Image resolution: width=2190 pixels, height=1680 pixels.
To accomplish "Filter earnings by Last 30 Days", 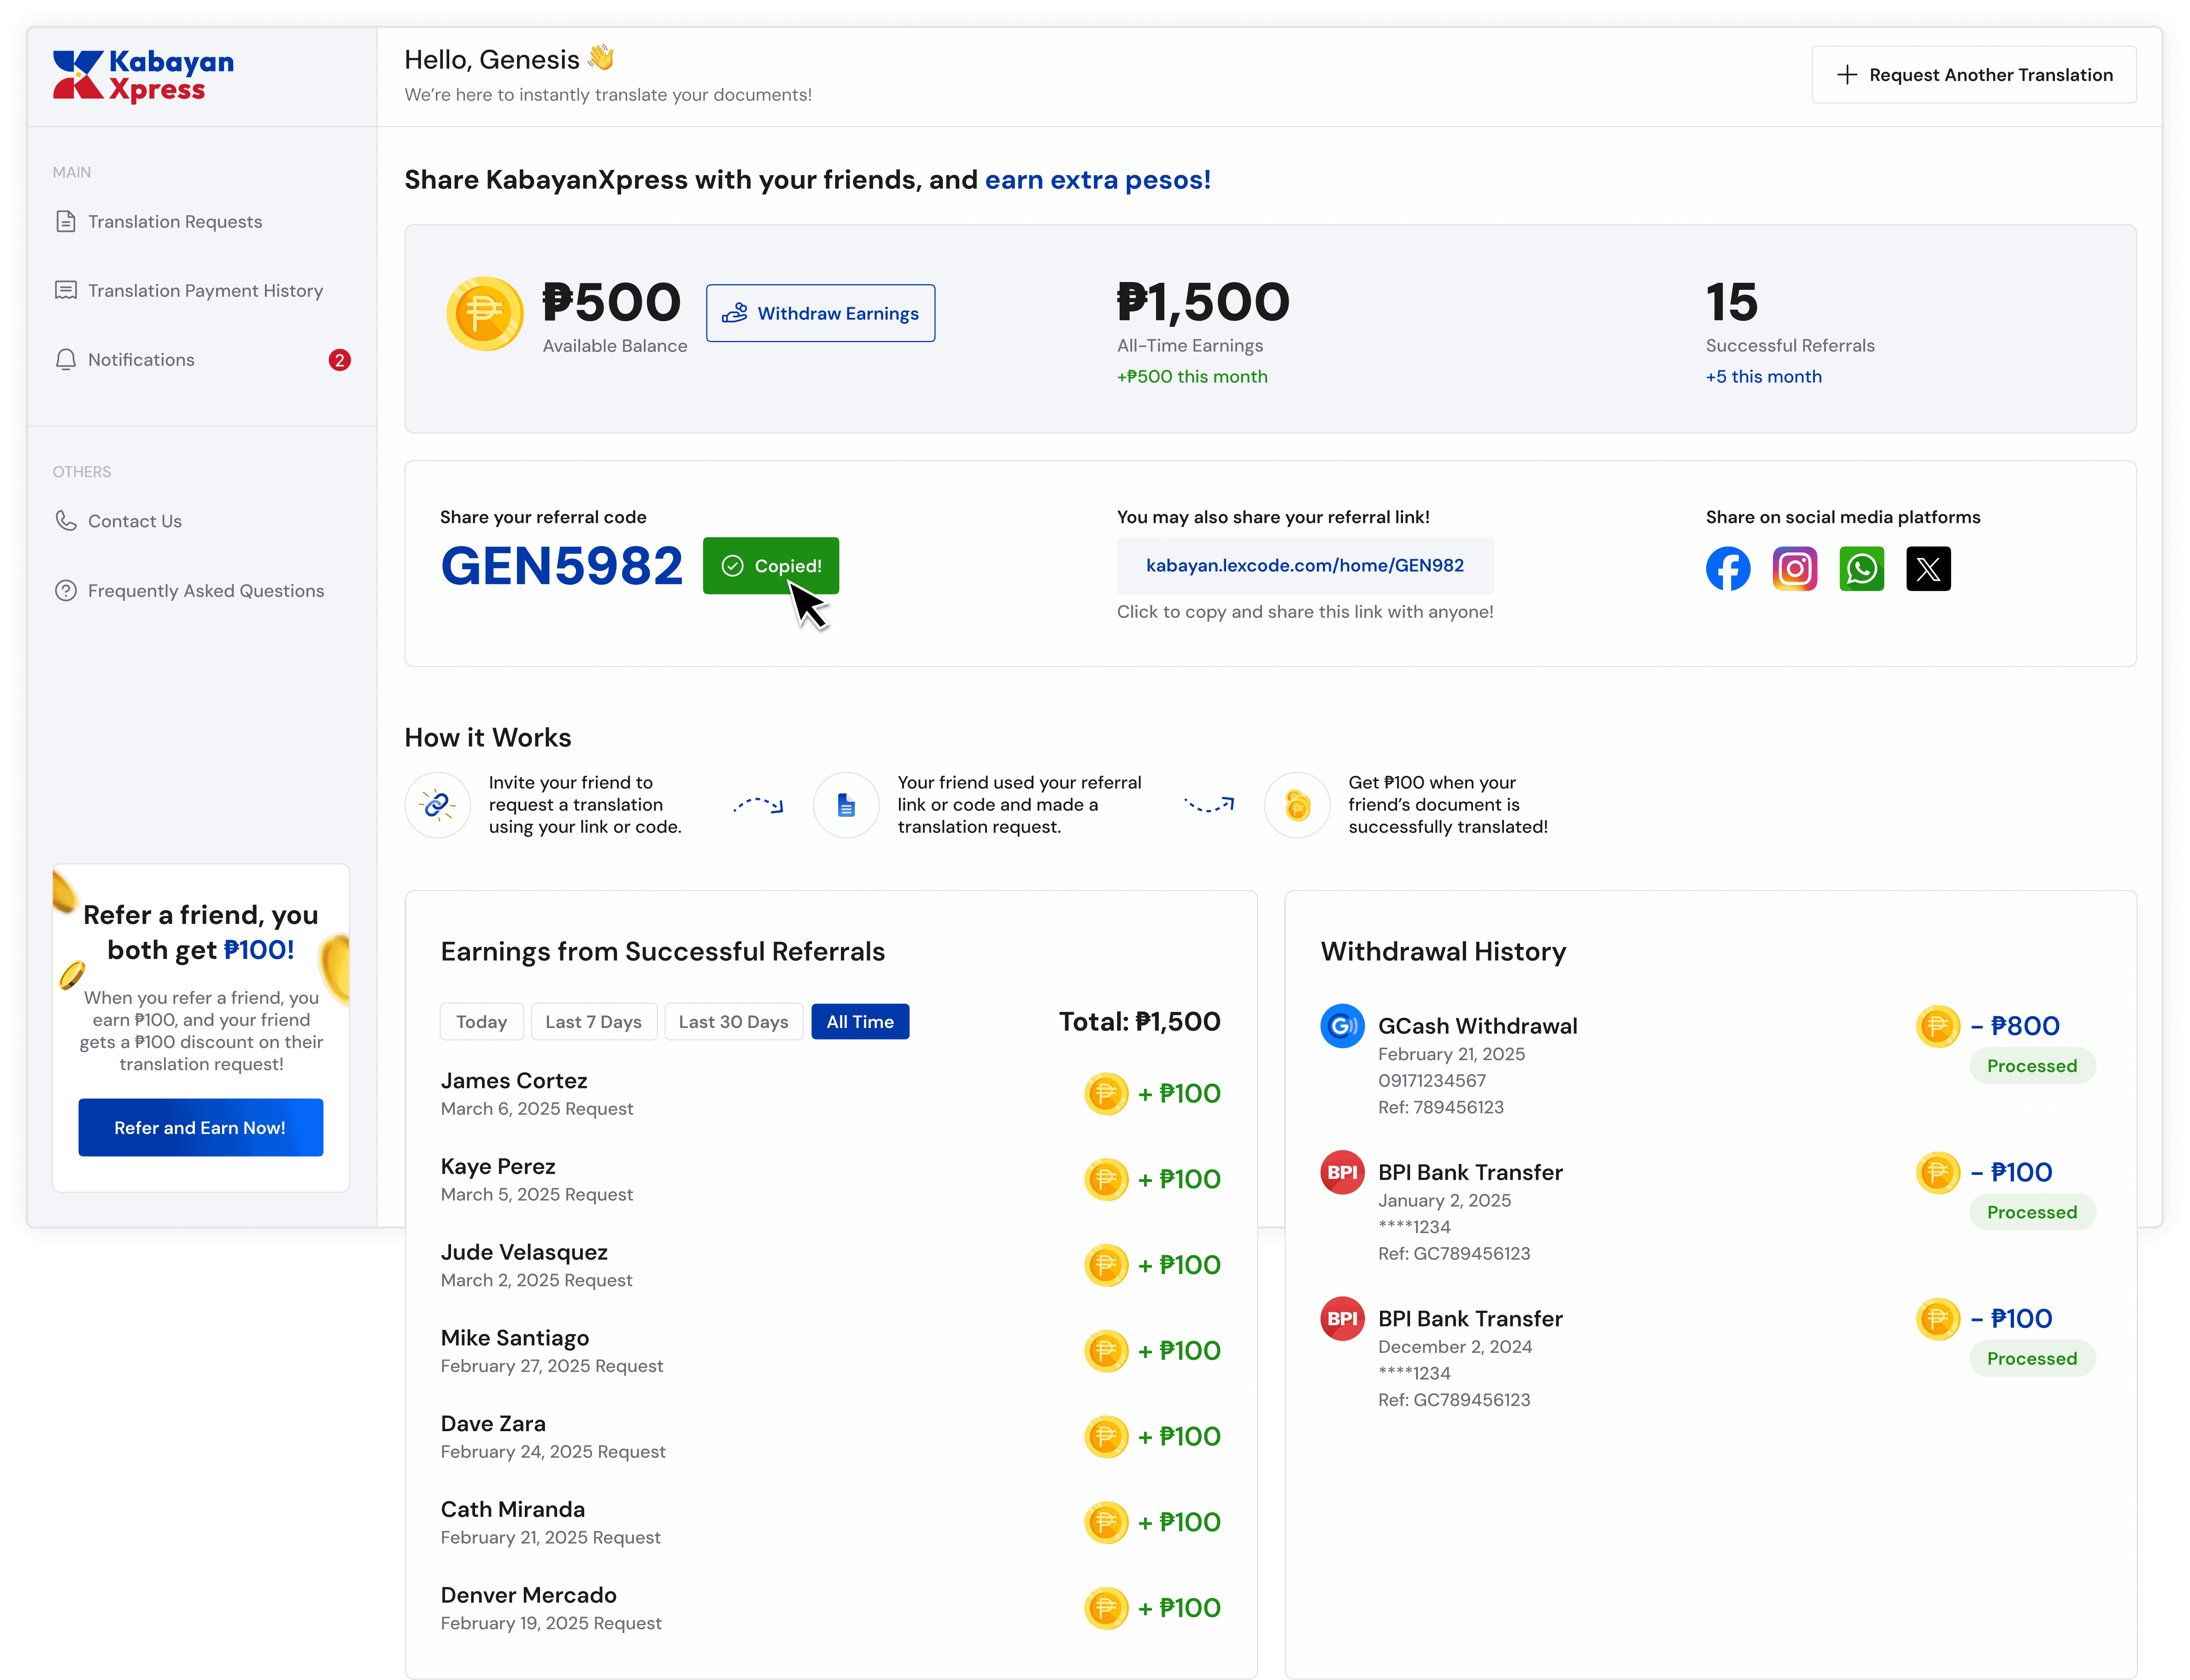I will pyautogui.click(x=733, y=1021).
